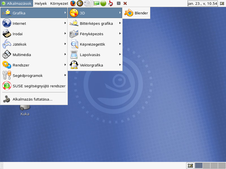Select the Képnézegetők magnifier icon
Viewport: 226px width, 169px height.
75,44
